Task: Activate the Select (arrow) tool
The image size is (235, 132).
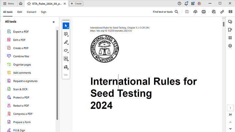Action: coord(66,26)
